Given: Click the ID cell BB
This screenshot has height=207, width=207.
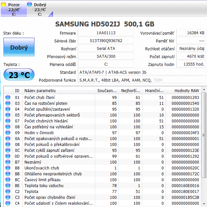Looking at the screenshot, I should (x=17, y=174).
